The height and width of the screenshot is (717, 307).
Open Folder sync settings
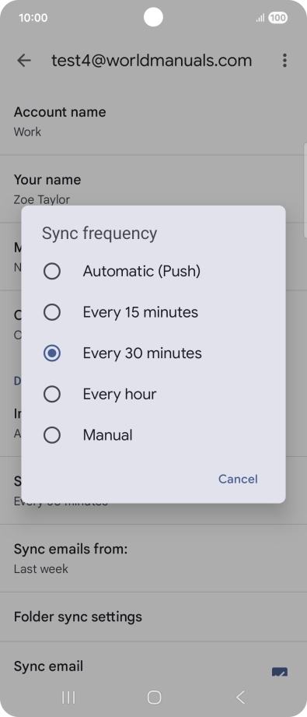point(154,617)
